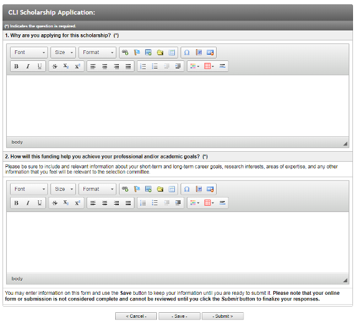Click into the first question text area
This screenshot has width=358, height=324.
pos(177,106)
